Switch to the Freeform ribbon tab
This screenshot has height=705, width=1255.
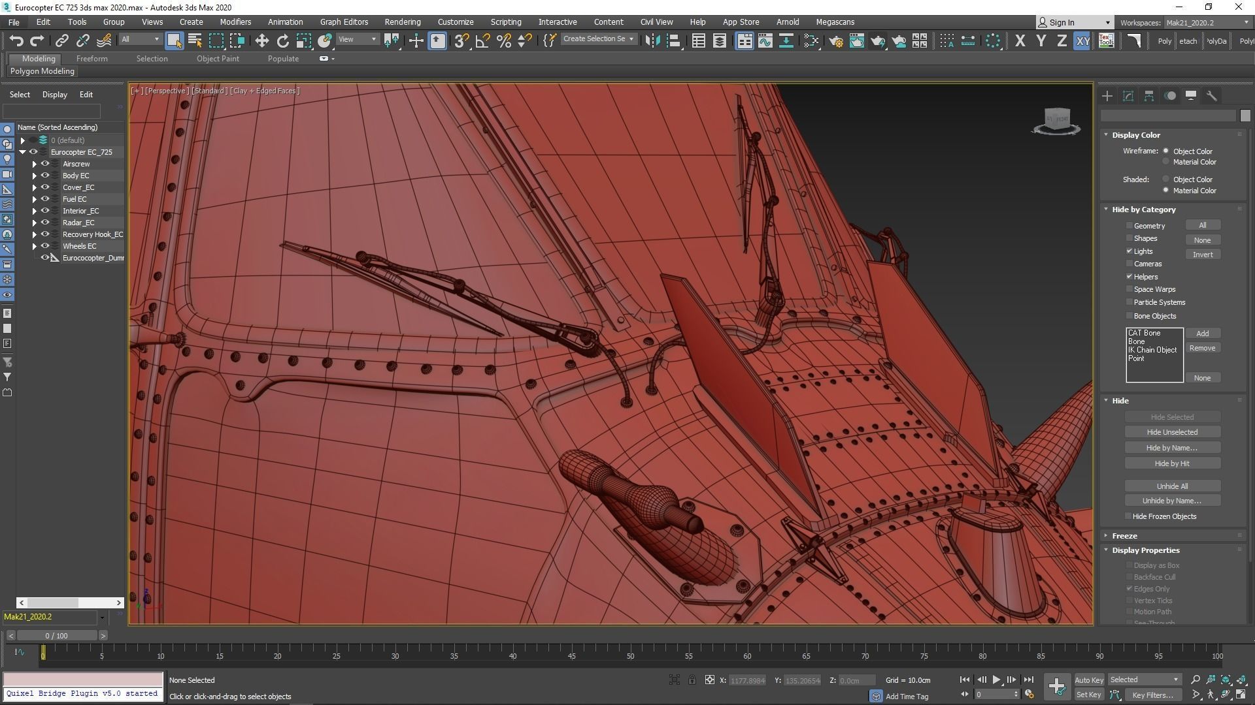(x=92, y=58)
